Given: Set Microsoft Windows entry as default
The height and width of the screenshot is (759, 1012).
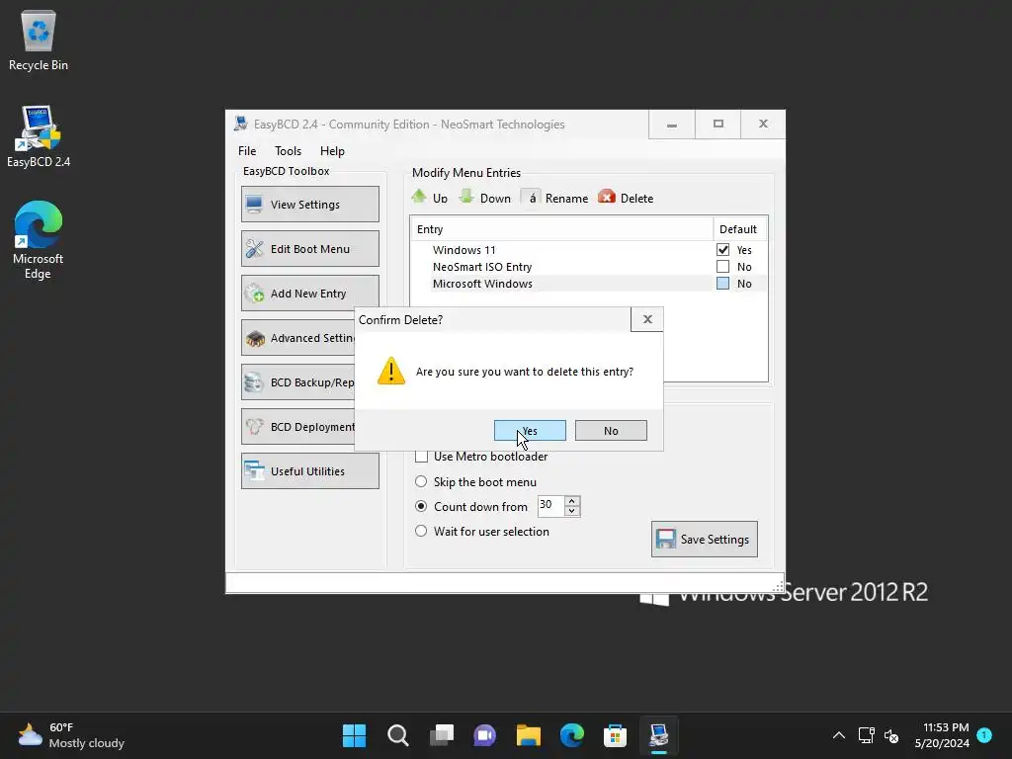Looking at the screenshot, I should [x=722, y=284].
